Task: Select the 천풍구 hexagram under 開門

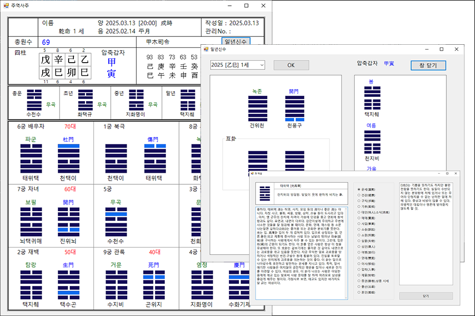Action: 294,107
